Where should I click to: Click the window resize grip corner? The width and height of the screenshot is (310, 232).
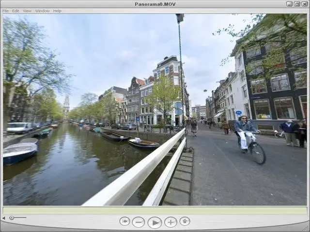[306, 228]
